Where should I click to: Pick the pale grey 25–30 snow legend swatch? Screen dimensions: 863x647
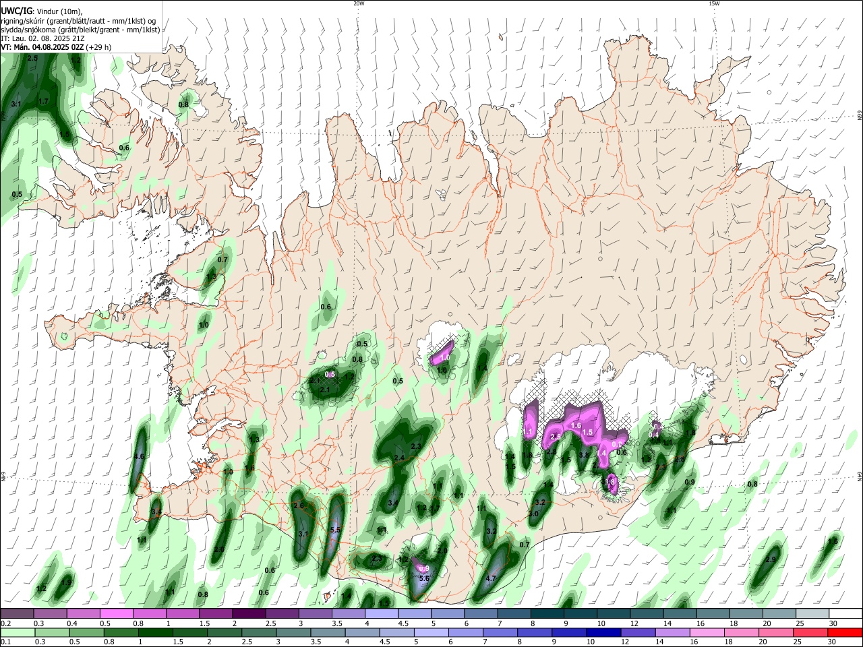point(813,613)
